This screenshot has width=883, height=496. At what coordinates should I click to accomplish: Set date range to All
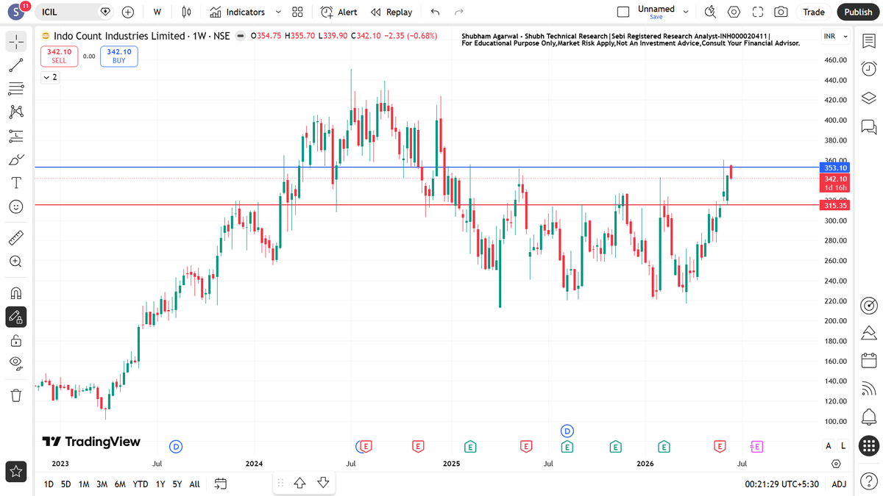(194, 484)
